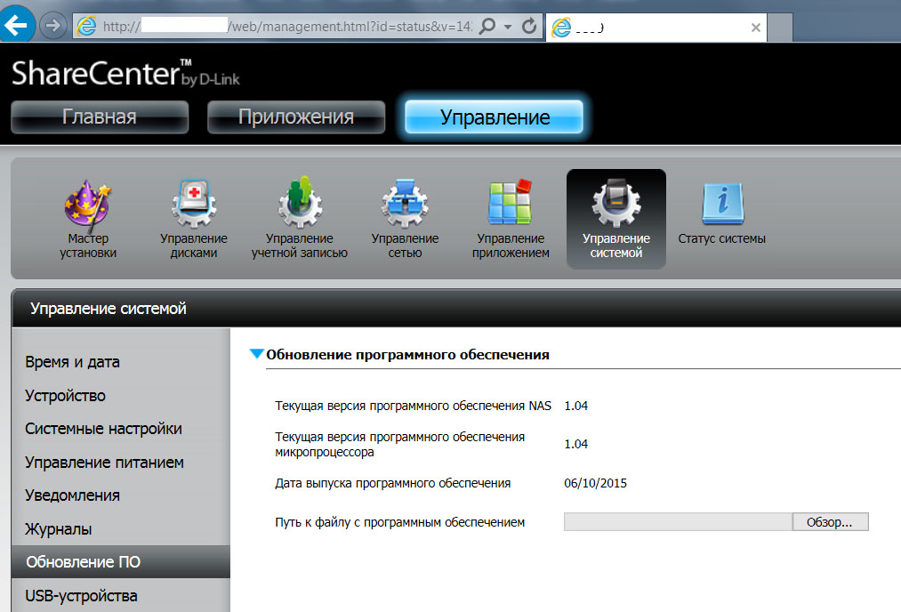Click Дата выпуска программного обеспечения label

(393, 483)
